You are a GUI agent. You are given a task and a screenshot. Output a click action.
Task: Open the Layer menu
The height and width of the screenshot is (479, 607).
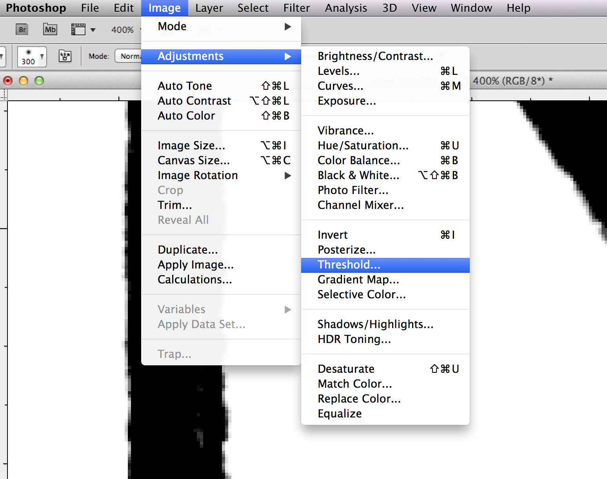(209, 8)
